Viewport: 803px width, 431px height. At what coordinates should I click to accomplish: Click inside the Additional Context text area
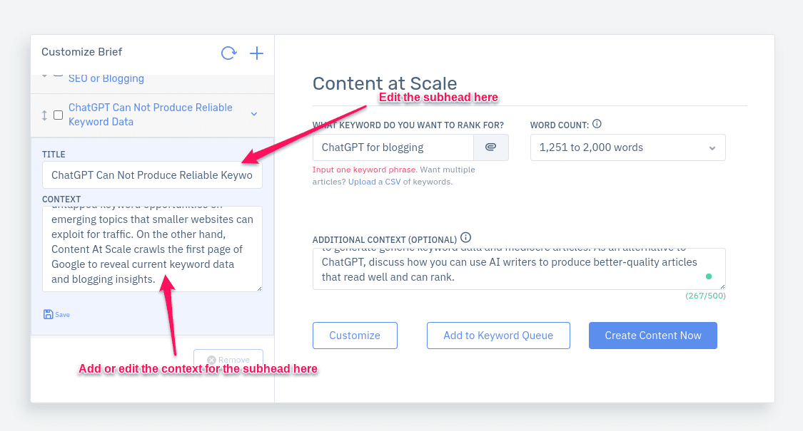(x=519, y=269)
